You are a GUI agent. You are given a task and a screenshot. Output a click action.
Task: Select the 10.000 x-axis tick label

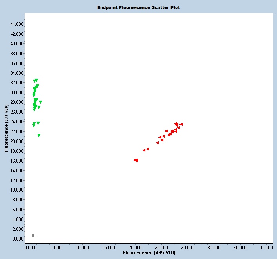pyautogui.click(x=83, y=247)
